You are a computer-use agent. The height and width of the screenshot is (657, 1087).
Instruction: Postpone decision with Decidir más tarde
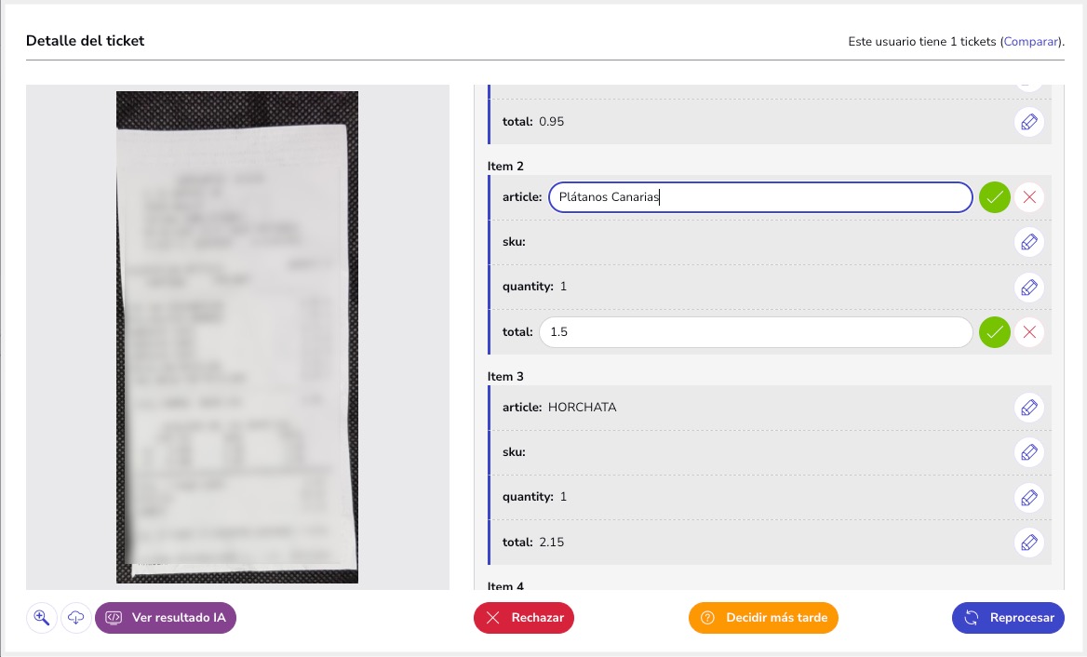pyautogui.click(x=763, y=617)
